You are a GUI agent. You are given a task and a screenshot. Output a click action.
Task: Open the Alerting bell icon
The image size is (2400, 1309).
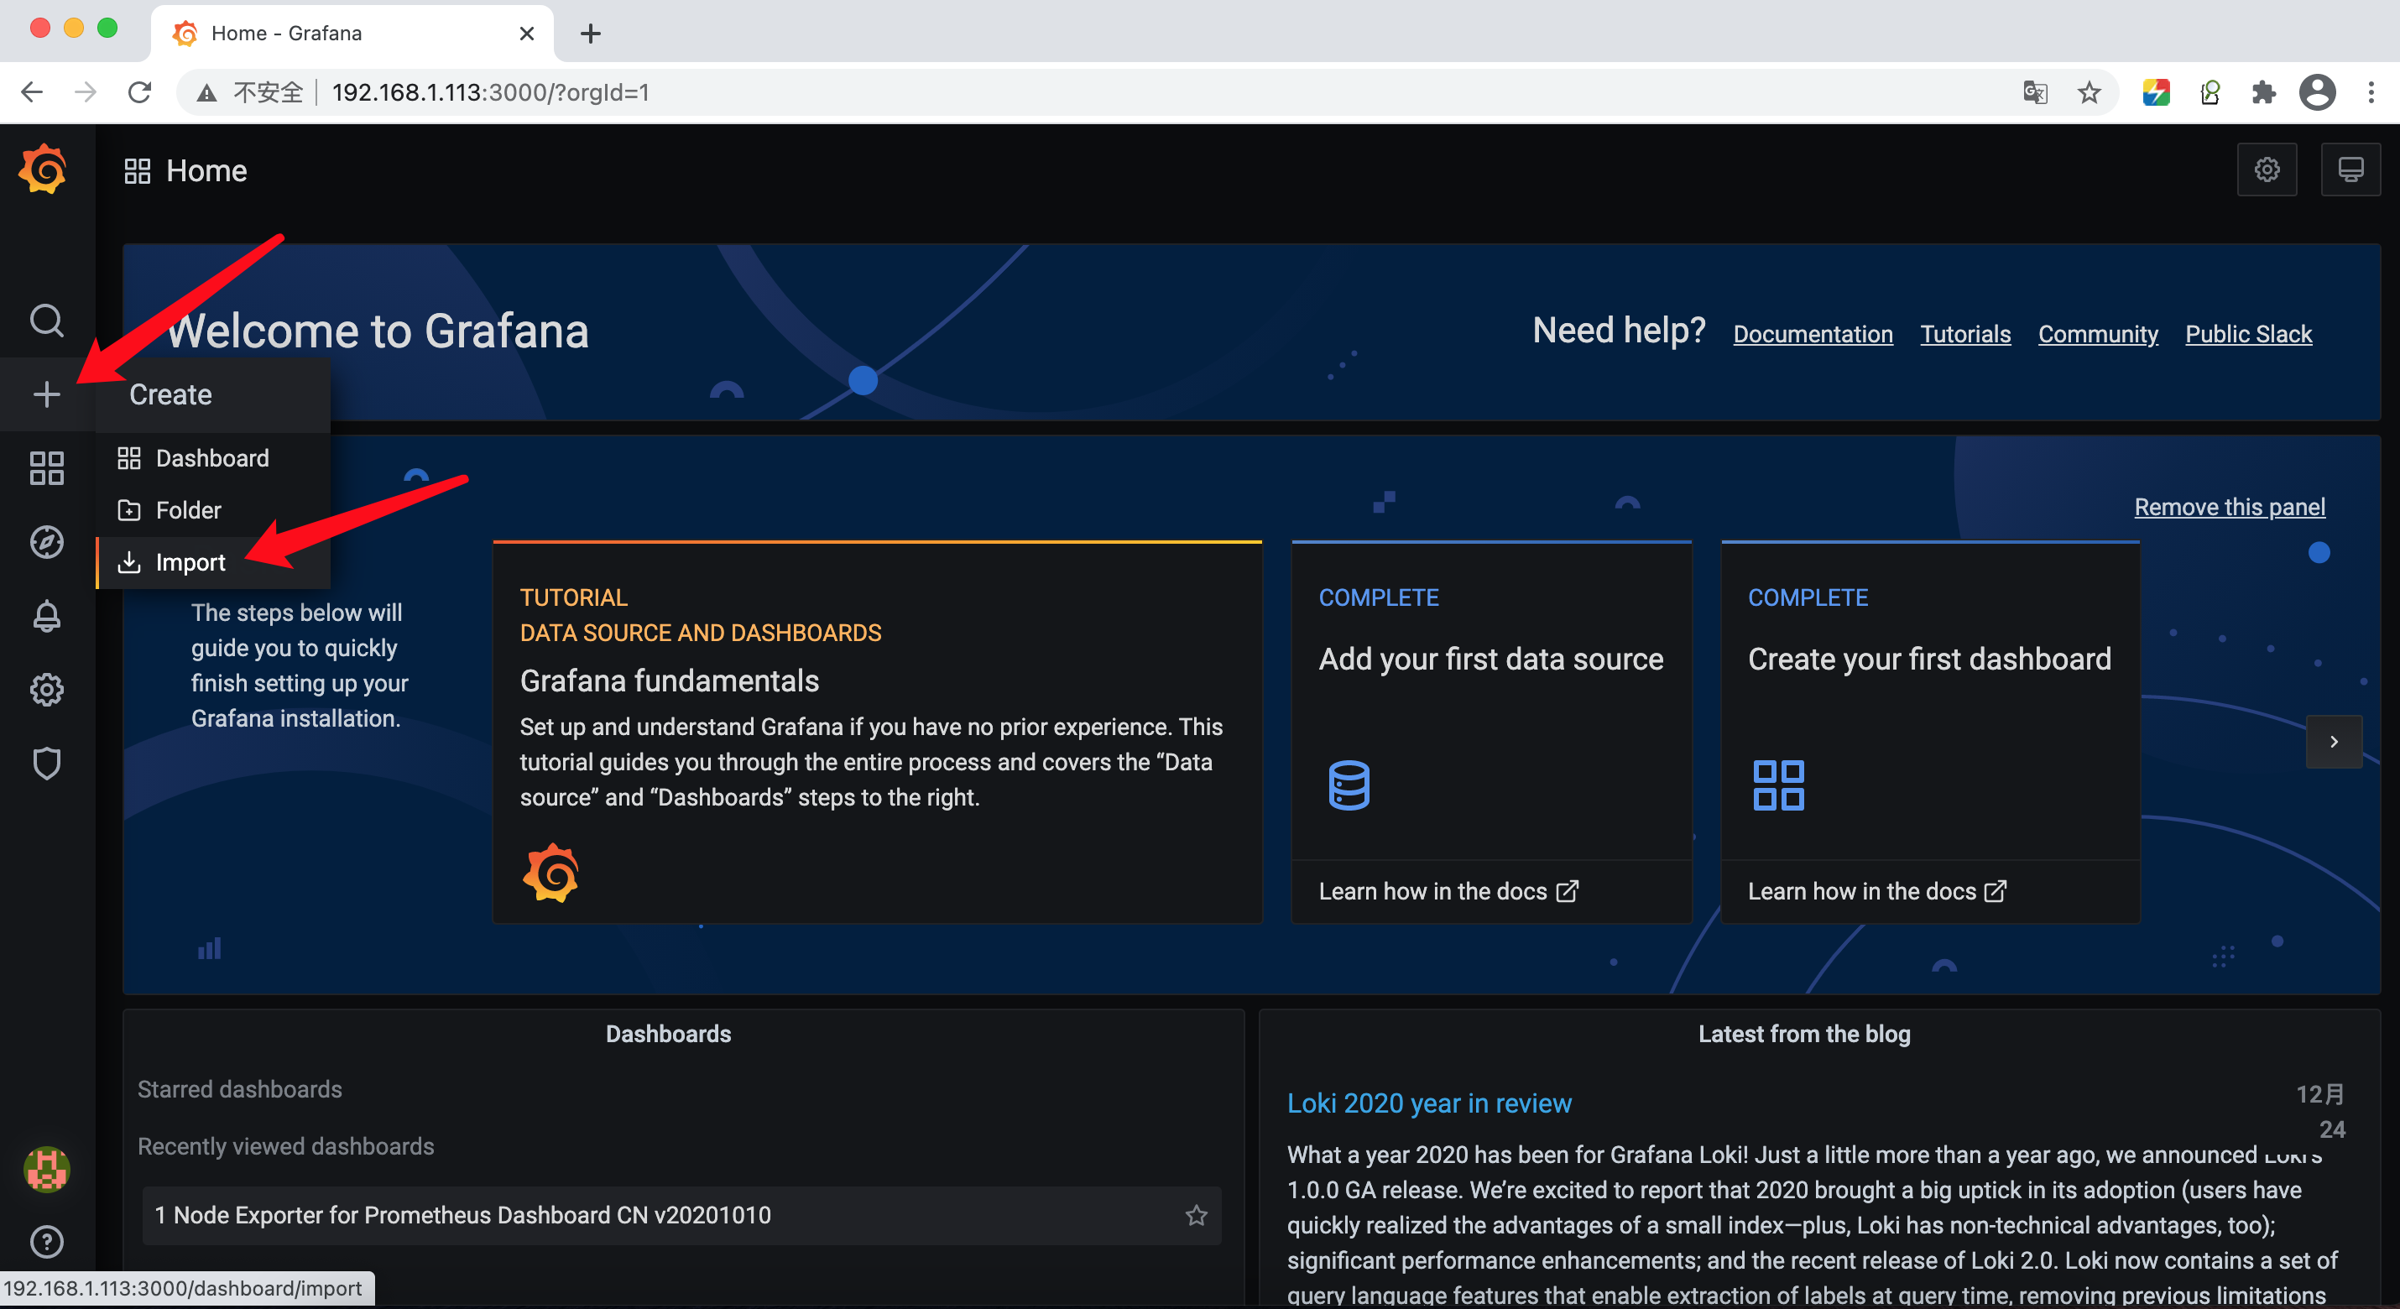tap(47, 616)
